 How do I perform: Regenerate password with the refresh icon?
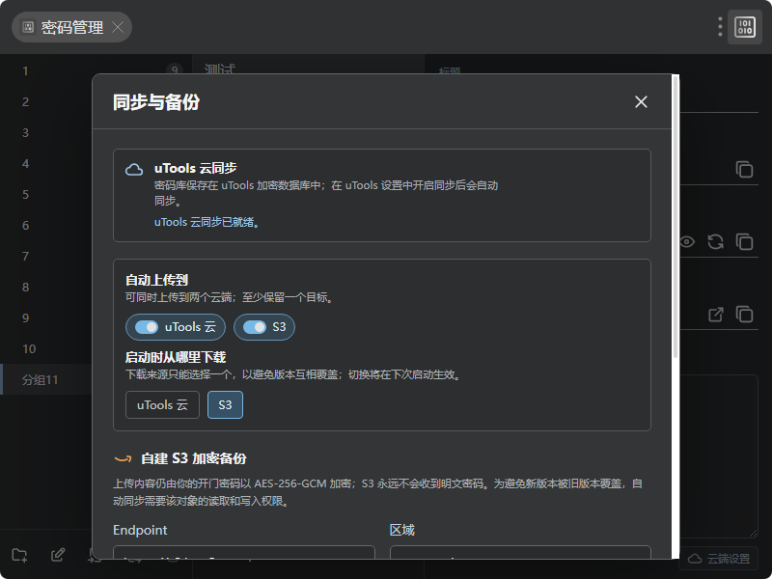click(x=715, y=242)
